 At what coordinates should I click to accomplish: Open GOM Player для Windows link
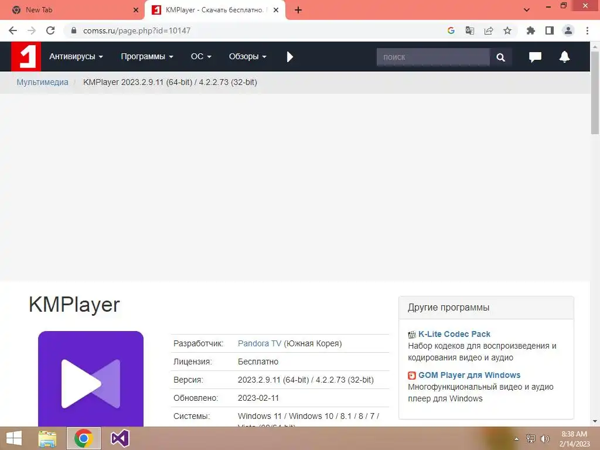pyautogui.click(x=469, y=375)
